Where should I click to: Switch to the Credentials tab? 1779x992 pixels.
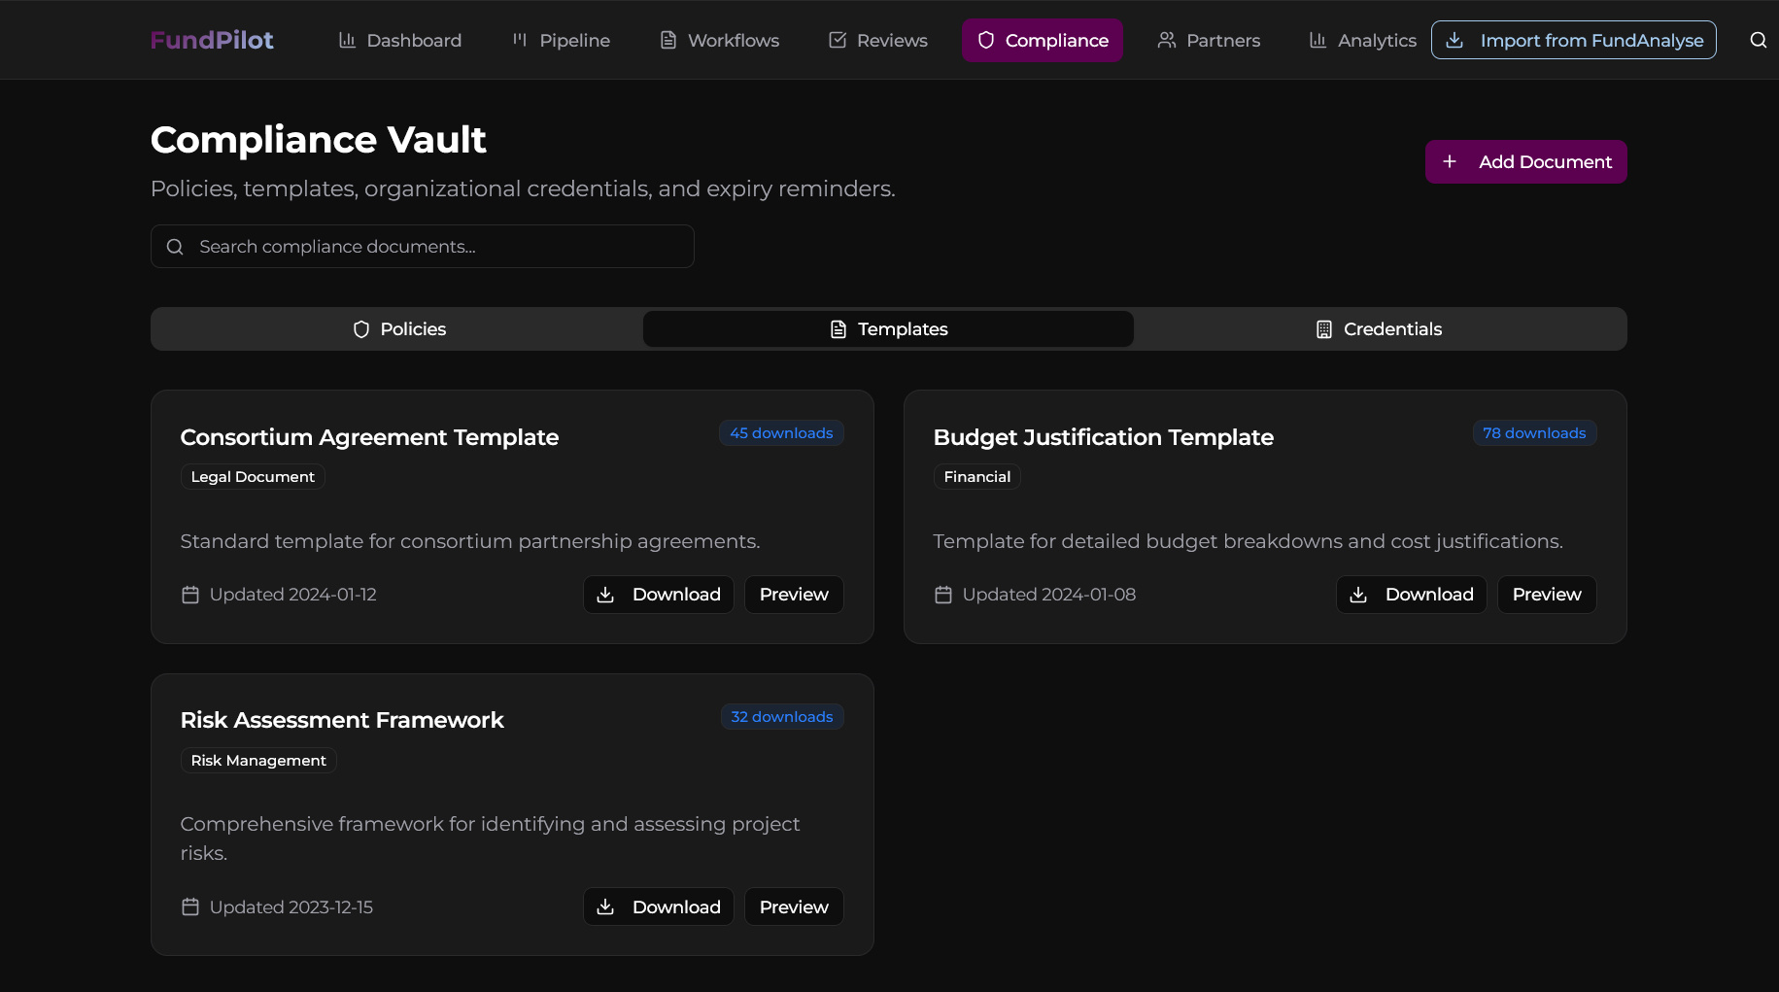pyautogui.click(x=1378, y=329)
